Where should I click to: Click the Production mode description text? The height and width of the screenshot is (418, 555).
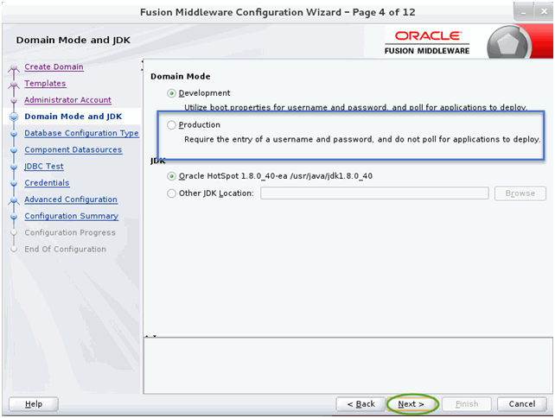(x=362, y=139)
